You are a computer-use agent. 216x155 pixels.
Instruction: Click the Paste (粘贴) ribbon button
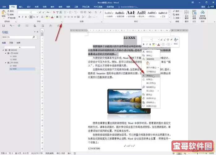(x=4, y=14)
